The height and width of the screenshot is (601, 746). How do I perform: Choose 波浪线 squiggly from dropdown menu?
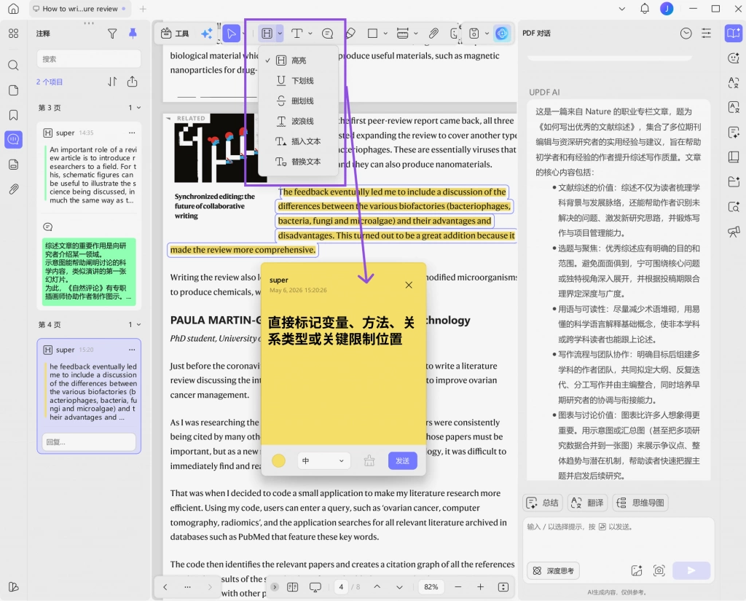pos(298,121)
